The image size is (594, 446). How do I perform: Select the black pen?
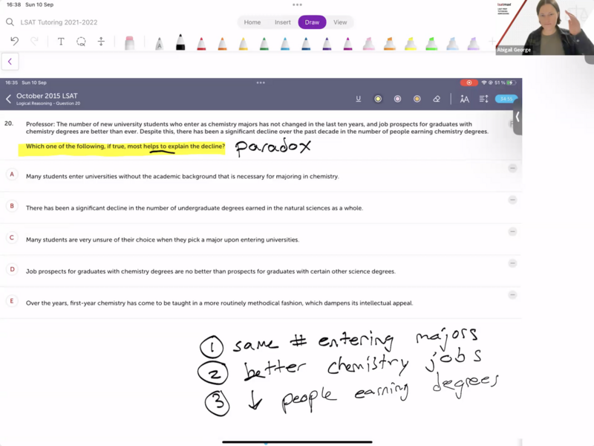tap(180, 43)
